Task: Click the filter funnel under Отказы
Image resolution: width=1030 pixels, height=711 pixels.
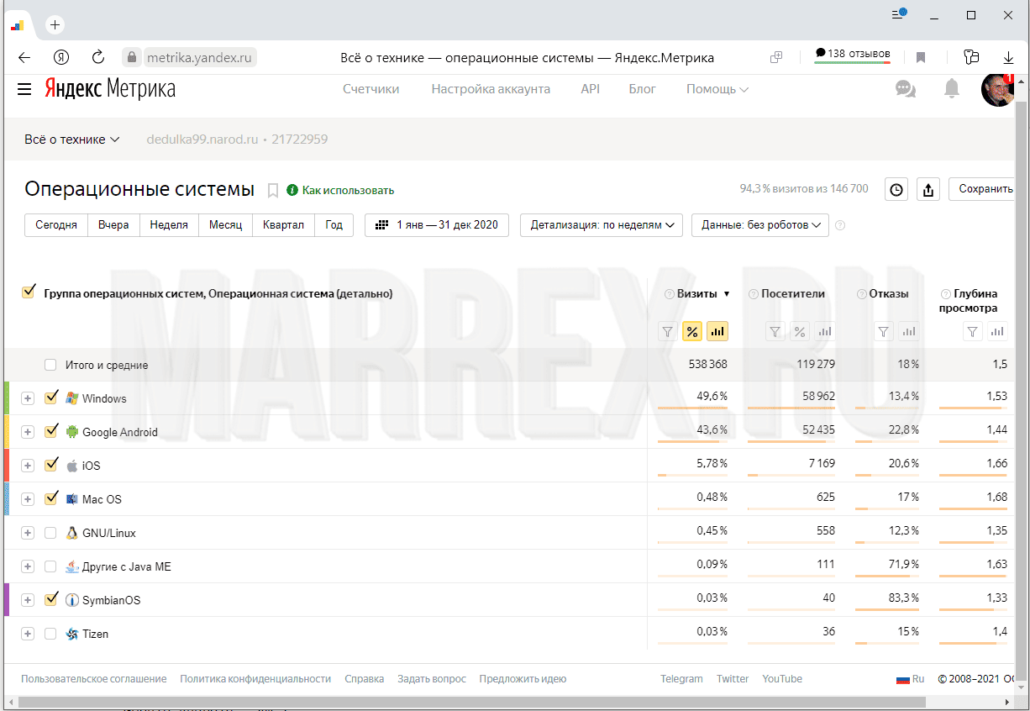Action: tap(884, 331)
